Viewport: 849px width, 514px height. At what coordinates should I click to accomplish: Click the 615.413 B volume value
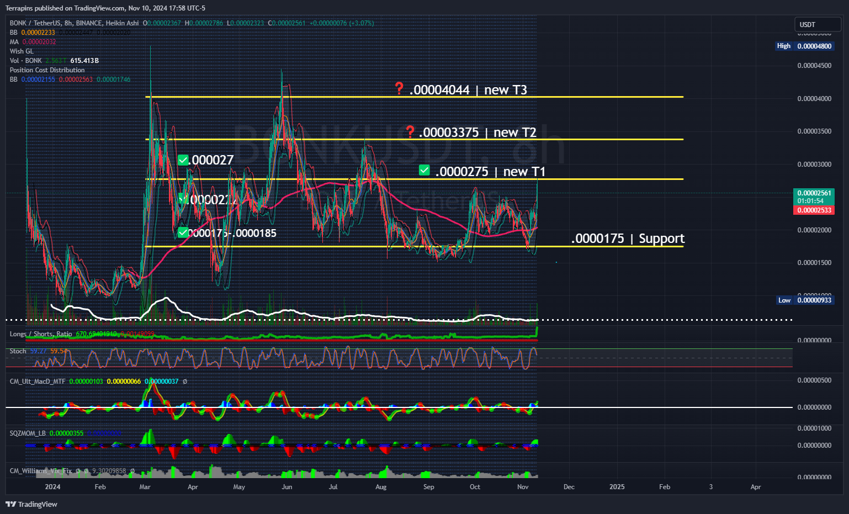tap(84, 61)
